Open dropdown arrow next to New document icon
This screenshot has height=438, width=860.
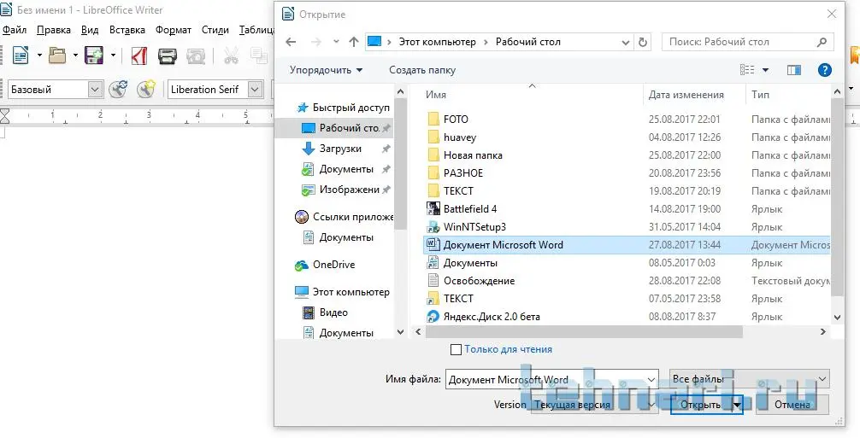click(39, 55)
